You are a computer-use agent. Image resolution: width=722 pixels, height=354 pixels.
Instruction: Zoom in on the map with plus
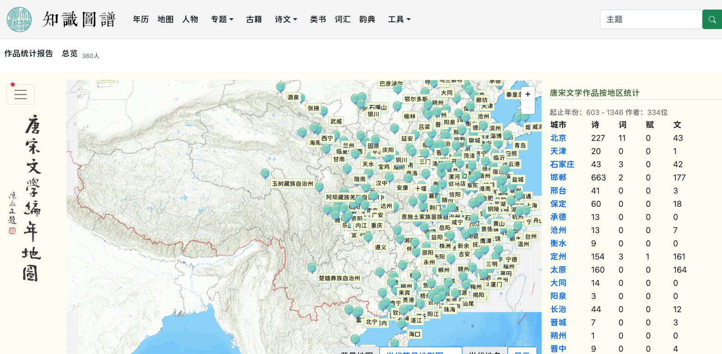click(527, 94)
